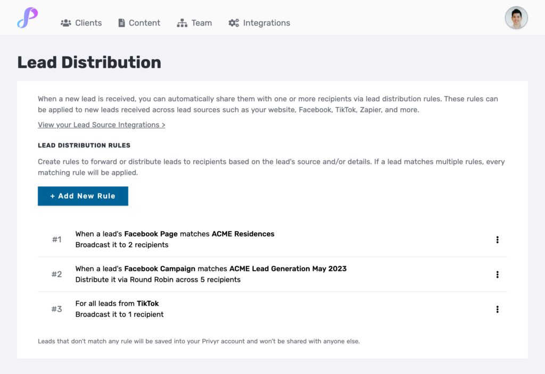Click 'Broadcast it to 2 recipients' text
Screen dimensions: 545x374
(x=122, y=245)
